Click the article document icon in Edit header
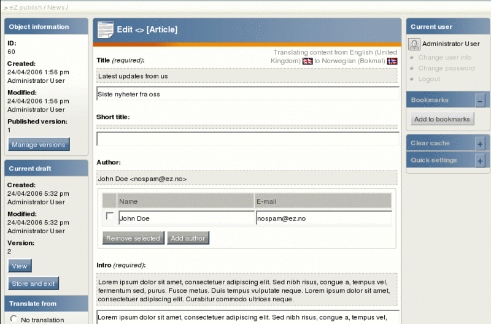The height and width of the screenshot is (324, 491). pos(105,29)
